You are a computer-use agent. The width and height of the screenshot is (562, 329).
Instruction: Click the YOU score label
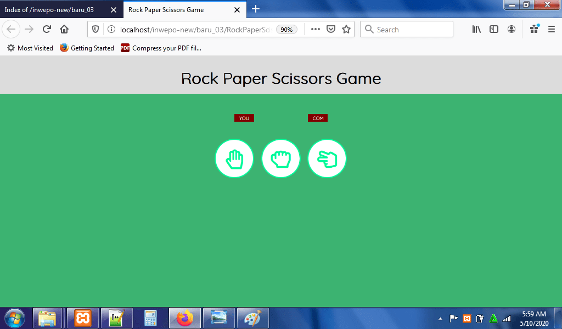pos(244,118)
